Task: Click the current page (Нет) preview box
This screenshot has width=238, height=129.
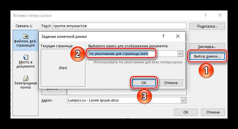Action: tap(63, 68)
